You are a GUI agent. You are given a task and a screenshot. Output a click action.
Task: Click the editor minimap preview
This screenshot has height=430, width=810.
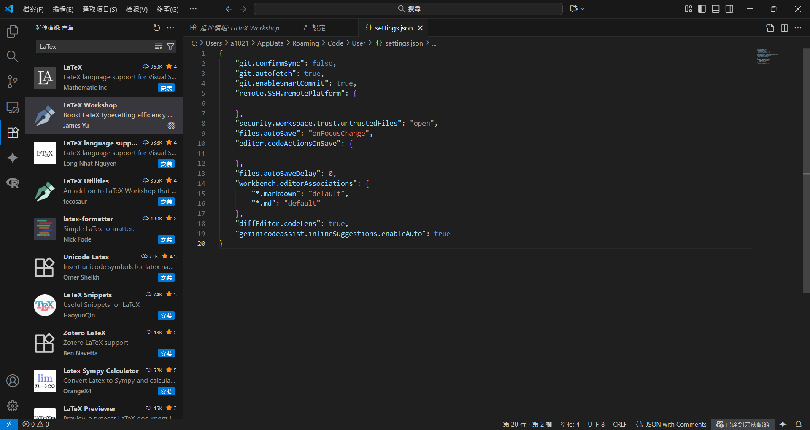point(768,57)
